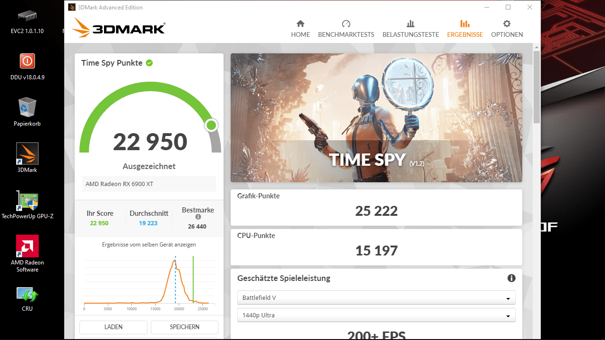
Task: Select the ERGEBNISSE tab
Action: [465, 29]
